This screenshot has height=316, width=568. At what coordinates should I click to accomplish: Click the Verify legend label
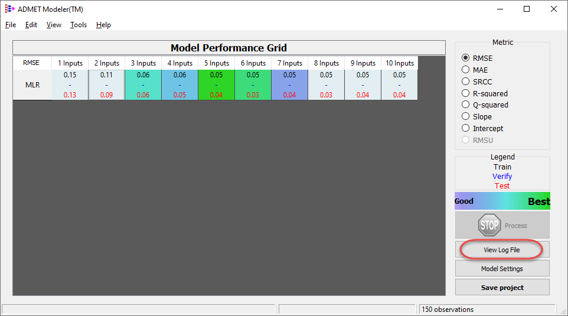point(502,177)
